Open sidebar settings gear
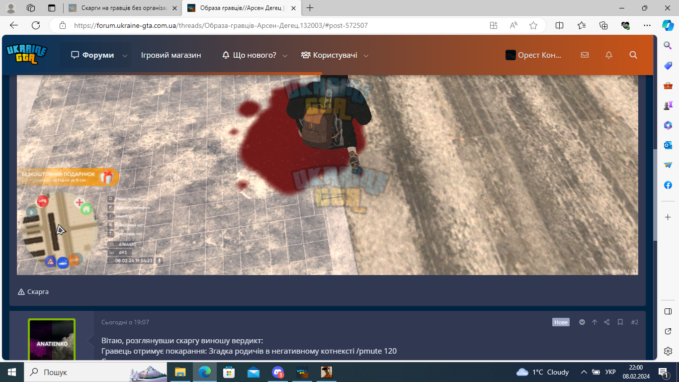The height and width of the screenshot is (382, 679). [668, 351]
